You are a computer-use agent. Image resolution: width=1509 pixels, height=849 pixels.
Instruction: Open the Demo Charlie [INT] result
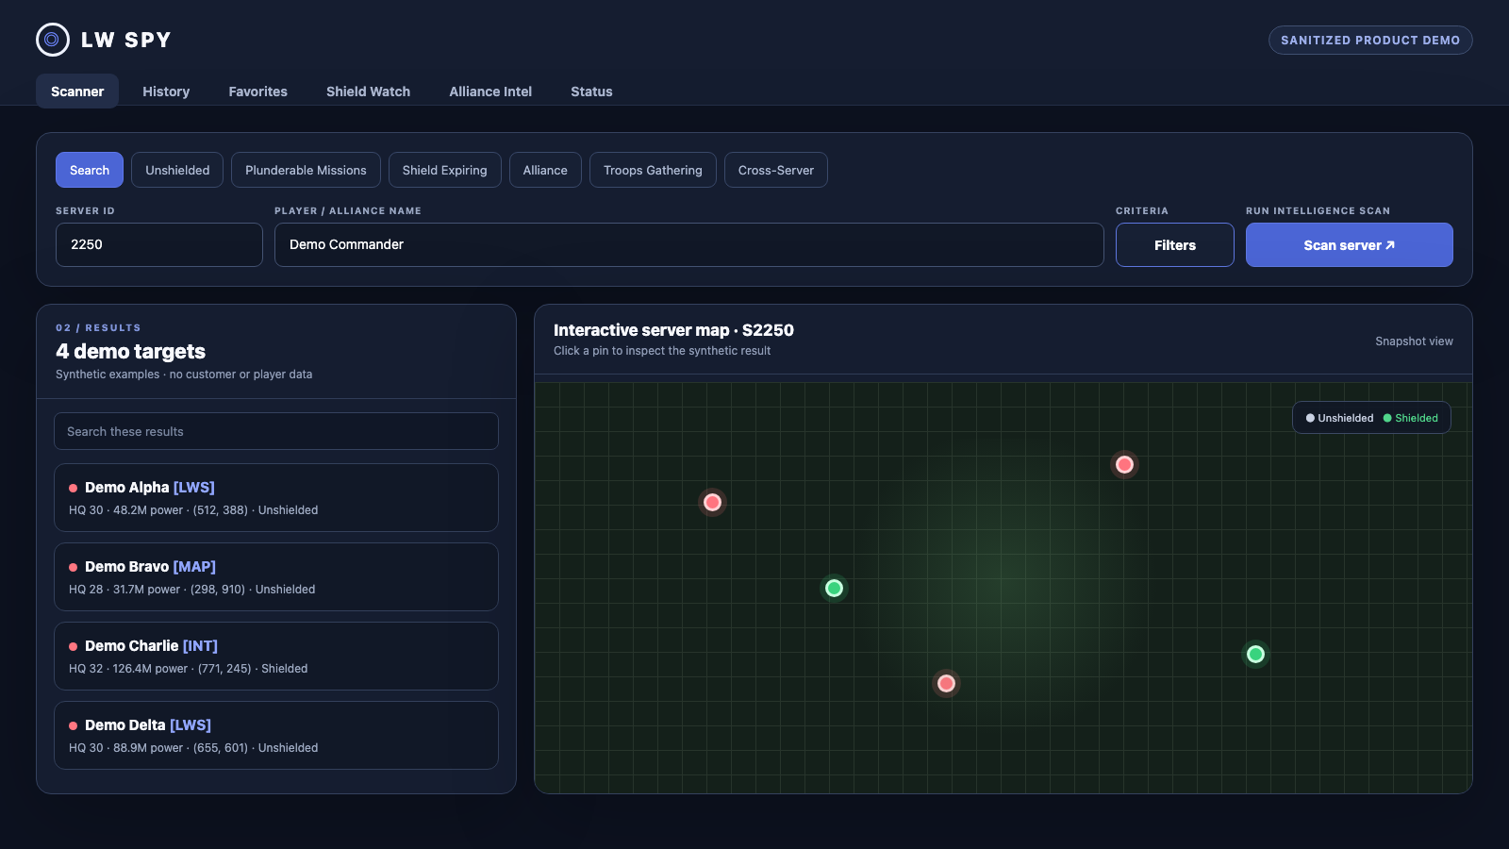[x=276, y=656]
